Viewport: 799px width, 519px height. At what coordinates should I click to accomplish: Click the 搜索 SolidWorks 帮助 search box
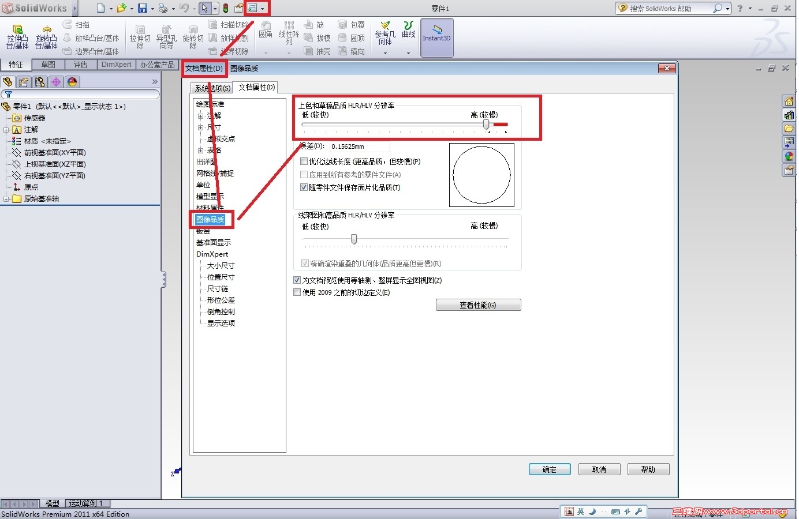pyautogui.click(x=669, y=9)
